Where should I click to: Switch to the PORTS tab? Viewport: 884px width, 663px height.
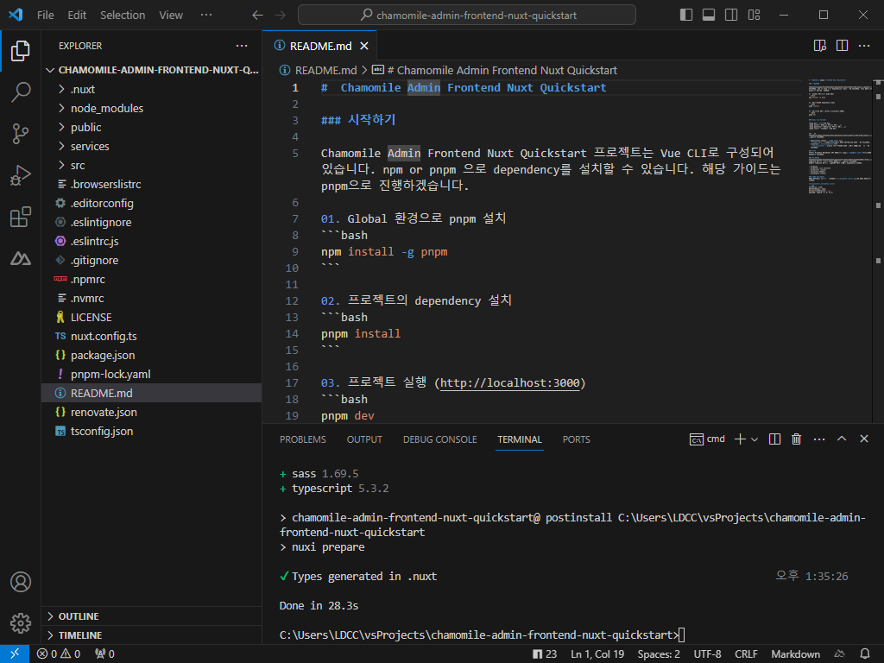pyautogui.click(x=576, y=439)
